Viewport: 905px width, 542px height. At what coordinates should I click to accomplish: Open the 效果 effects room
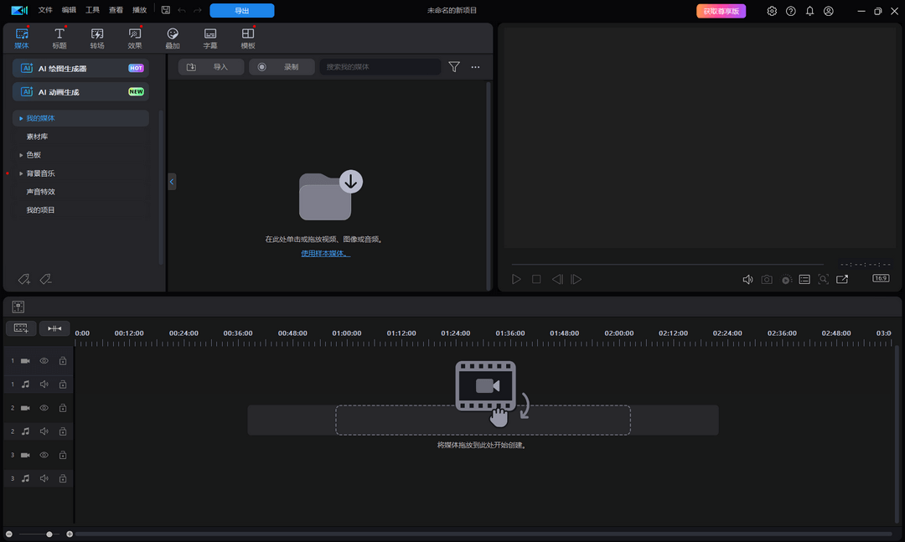135,38
